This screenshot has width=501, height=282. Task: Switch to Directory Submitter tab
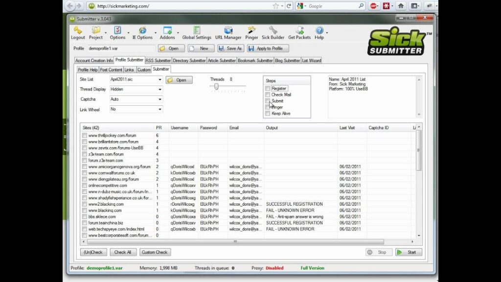point(189,60)
